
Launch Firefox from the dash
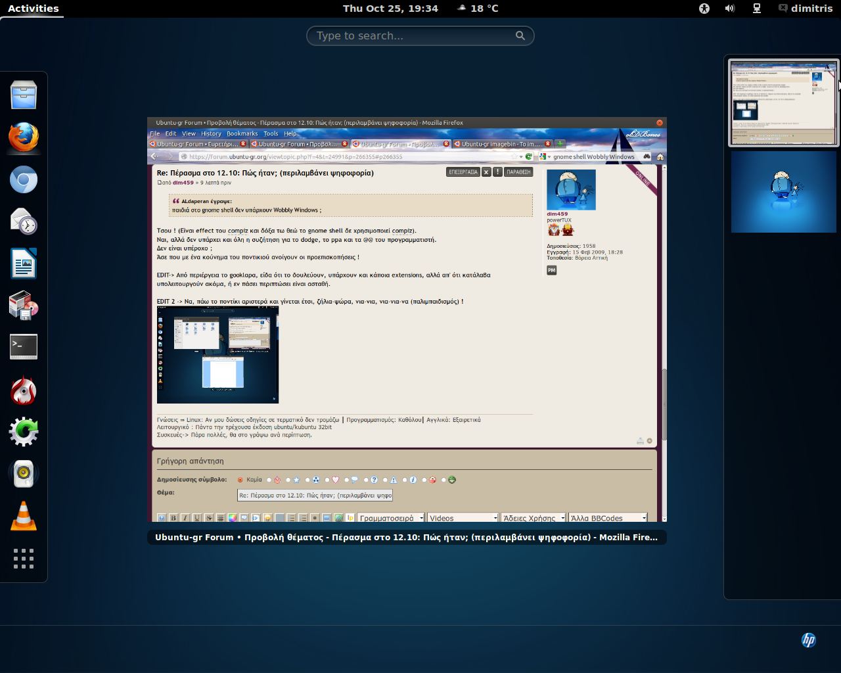click(x=24, y=137)
